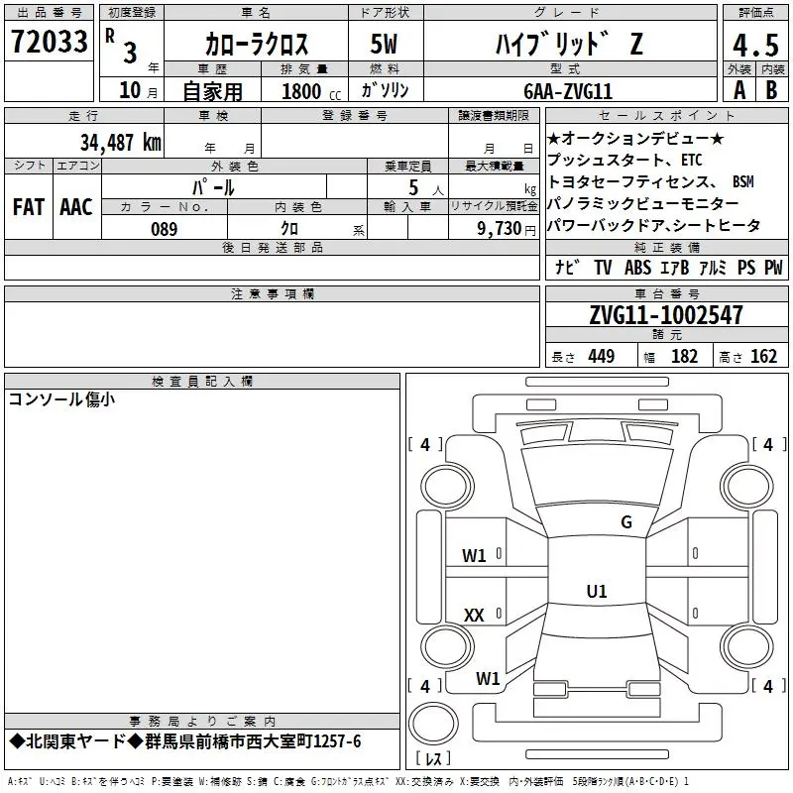Select the プッシュスタート、ETC line
The image size is (793, 793).
624,160
